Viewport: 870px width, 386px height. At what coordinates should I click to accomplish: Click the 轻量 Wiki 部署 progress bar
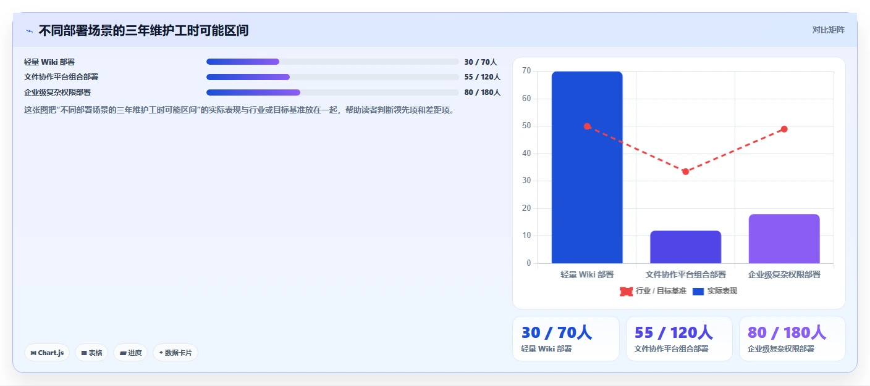pyautogui.click(x=332, y=62)
